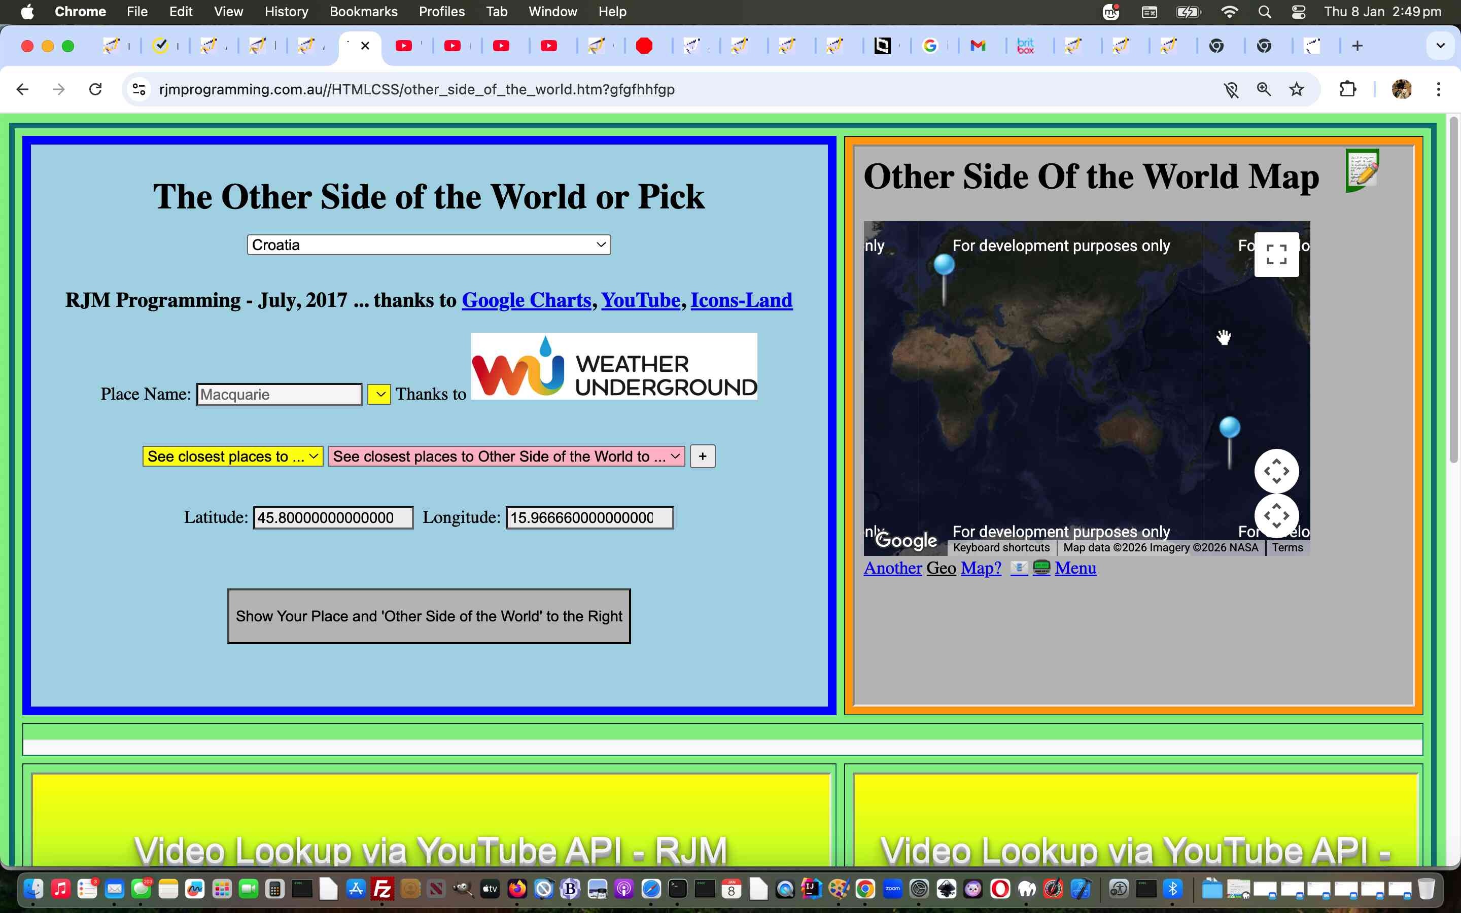Click the email envelope icon below the map
Image resolution: width=1461 pixels, height=913 pixels.
(x=1019, y=568)
